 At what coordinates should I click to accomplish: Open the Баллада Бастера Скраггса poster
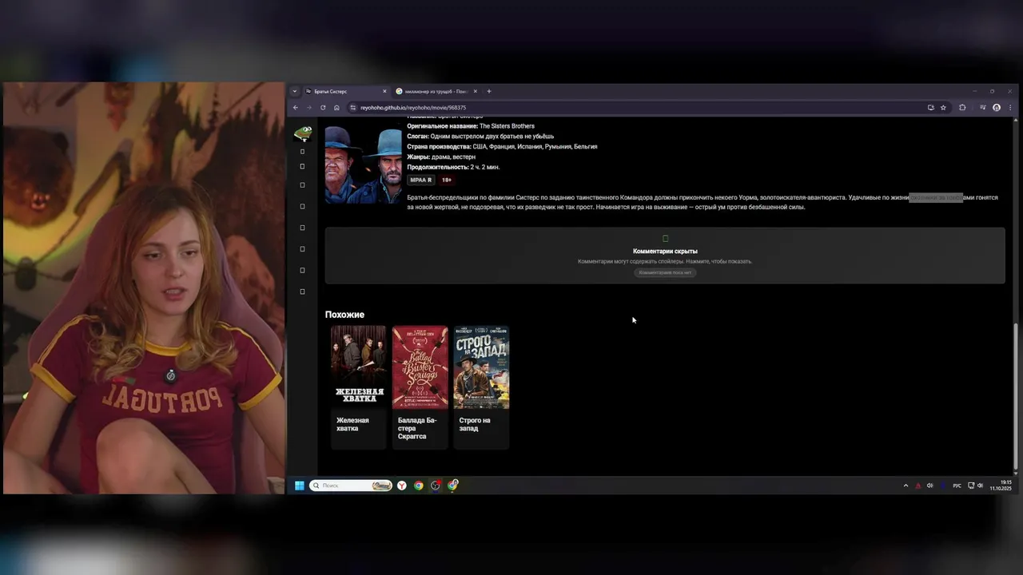click(x=420, y=367)
